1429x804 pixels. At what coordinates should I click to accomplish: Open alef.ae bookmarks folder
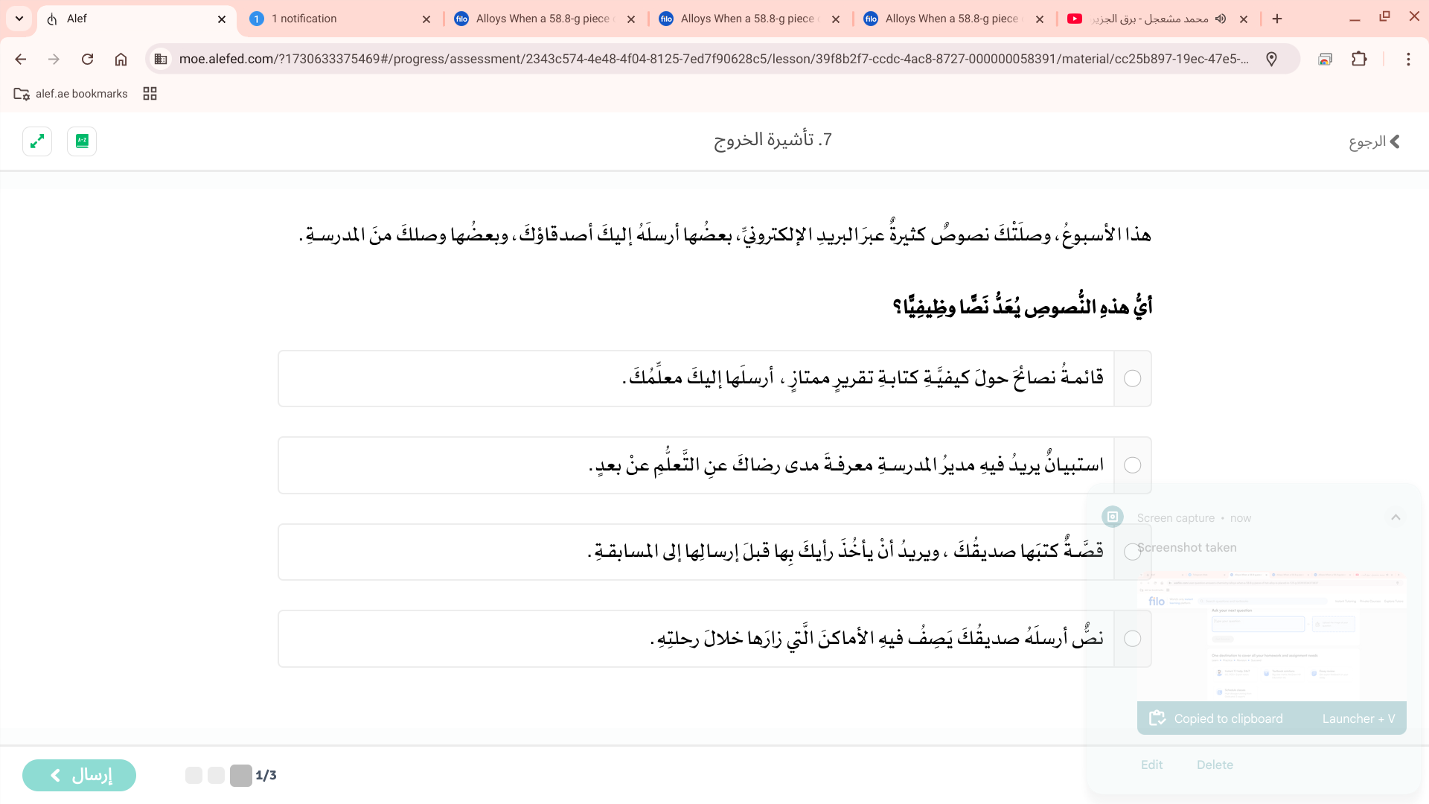(71, 94)
